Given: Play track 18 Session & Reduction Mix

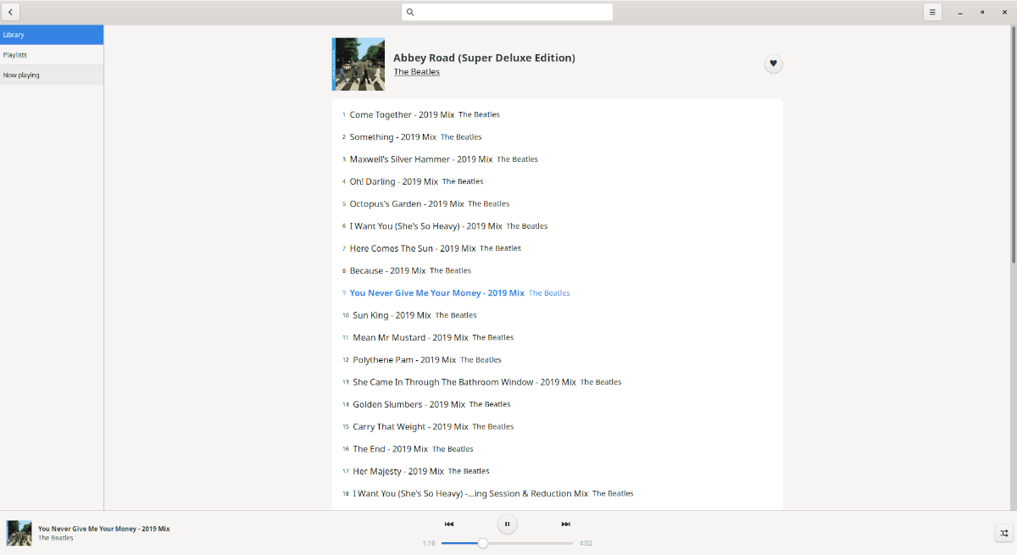Looking at the screenshot, I should pyautogui.click(x=557, y=493).
